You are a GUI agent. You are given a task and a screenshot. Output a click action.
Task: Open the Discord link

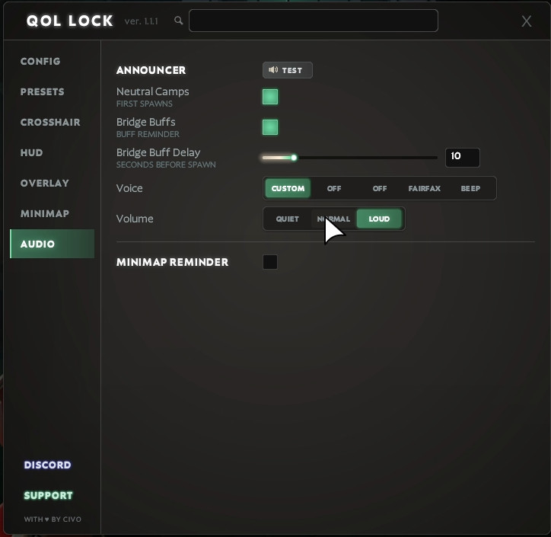47,465
